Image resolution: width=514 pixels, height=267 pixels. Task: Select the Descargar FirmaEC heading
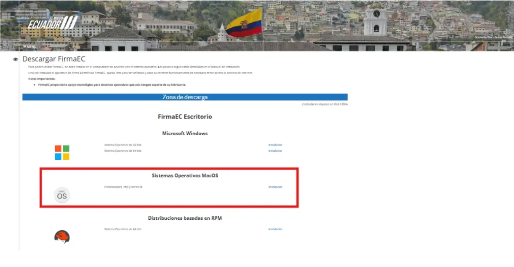(x=54, y=59)
